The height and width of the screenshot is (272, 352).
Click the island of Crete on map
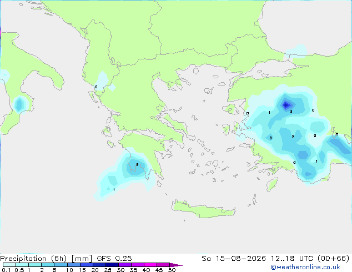(x=204, y=209)
